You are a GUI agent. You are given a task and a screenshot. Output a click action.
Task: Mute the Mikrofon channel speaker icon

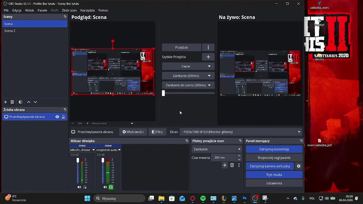(x=79, y=187)
